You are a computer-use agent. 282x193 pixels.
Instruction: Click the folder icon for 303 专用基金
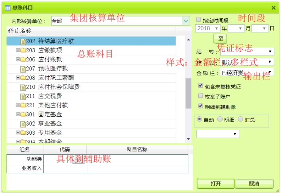coord(23,133)
